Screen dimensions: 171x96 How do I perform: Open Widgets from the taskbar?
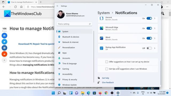(71, 93)
